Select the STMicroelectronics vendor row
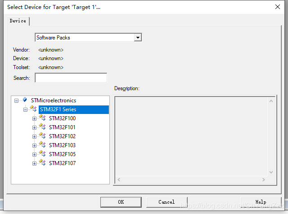 click(x=54, y=100)
